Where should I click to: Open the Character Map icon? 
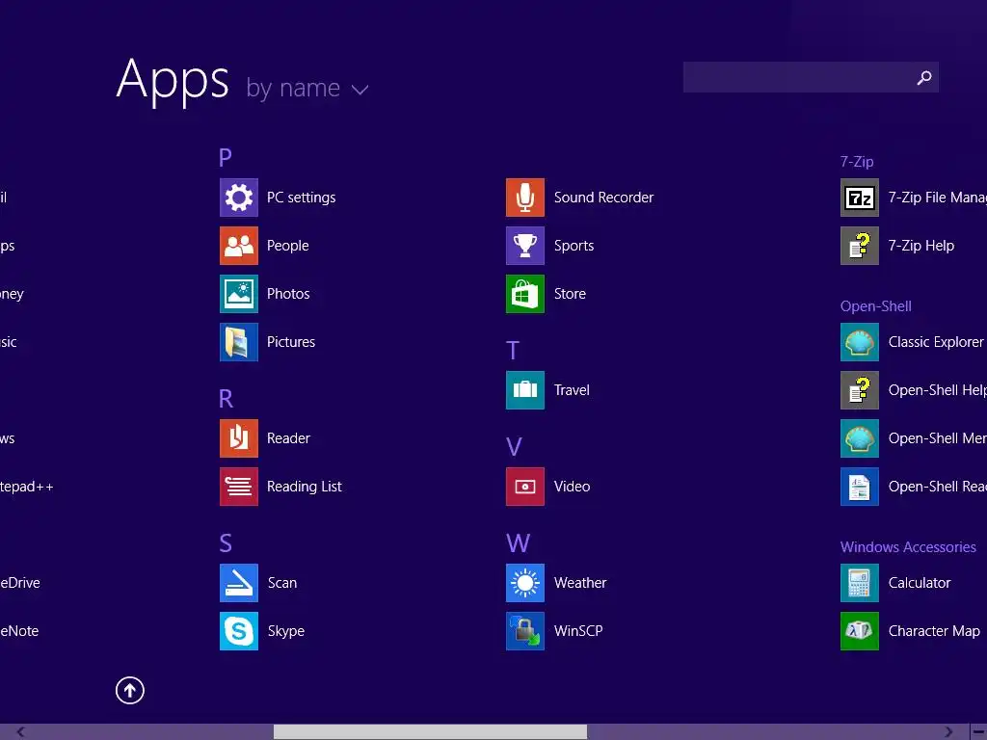pos(859,630)
